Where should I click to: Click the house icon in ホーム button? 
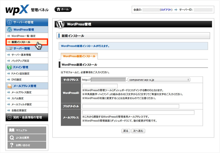click(x=58, y=9)
